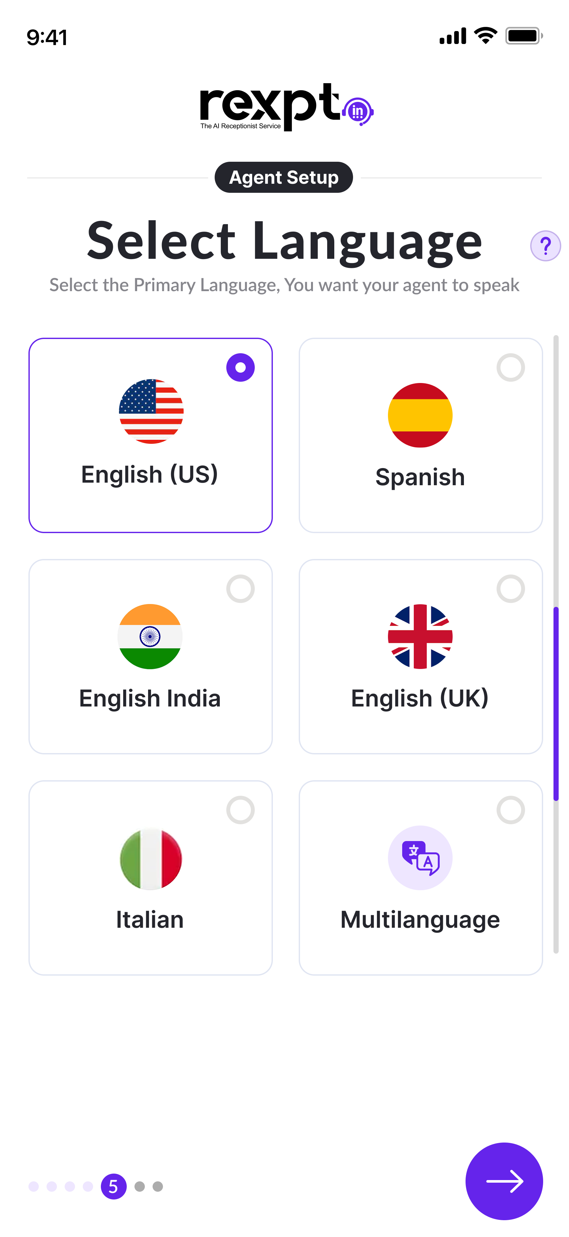Select the Multilanguage radio button

point(510,810)
